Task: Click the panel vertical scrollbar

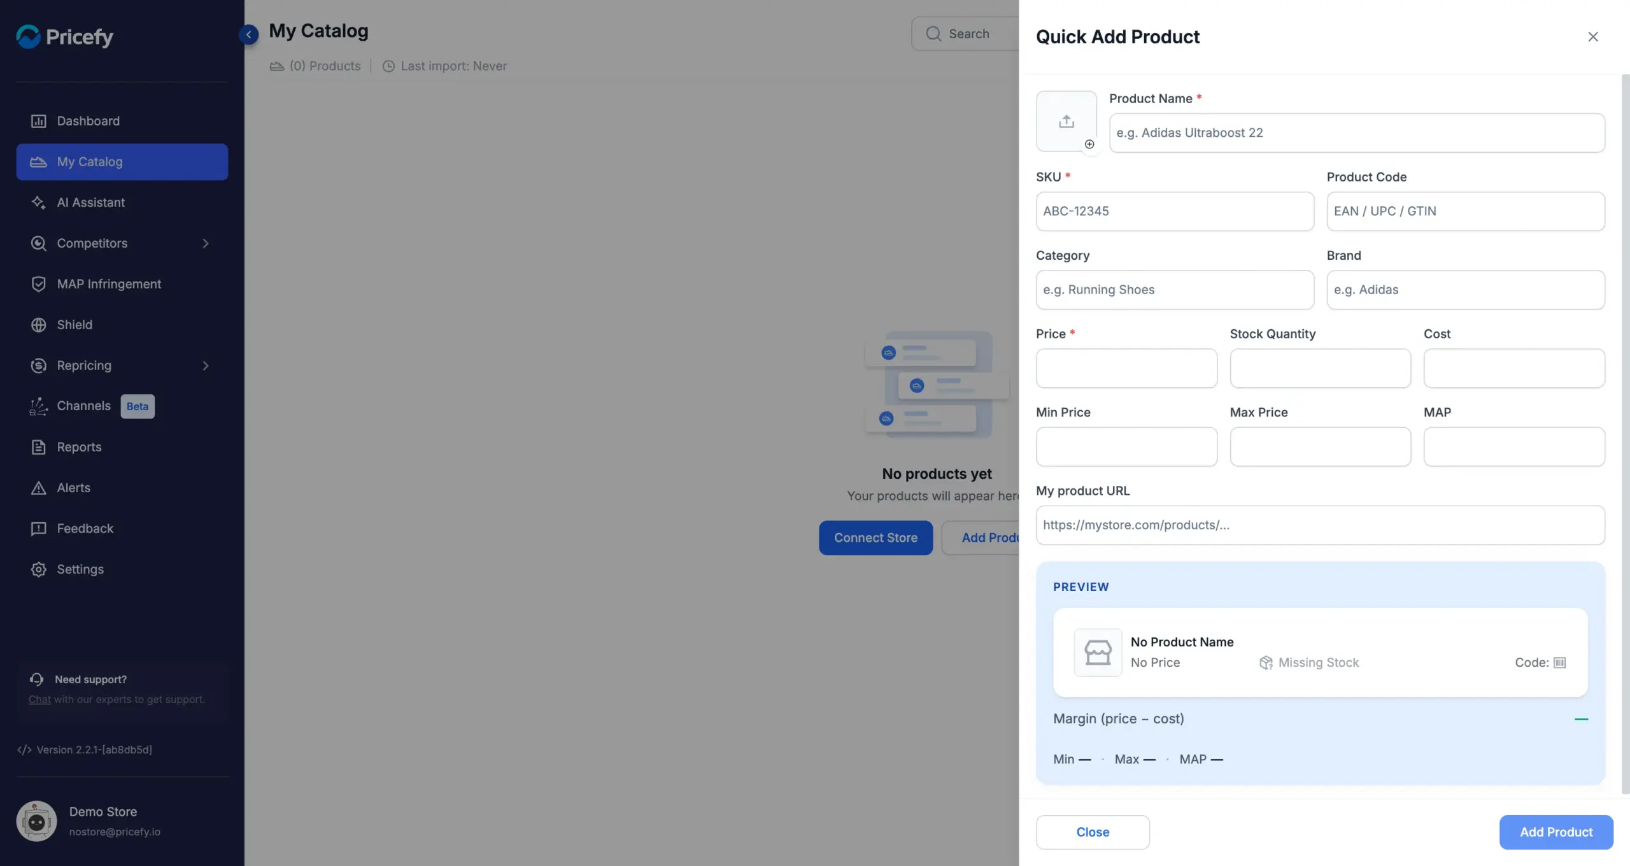Action: coord(1625,434)
